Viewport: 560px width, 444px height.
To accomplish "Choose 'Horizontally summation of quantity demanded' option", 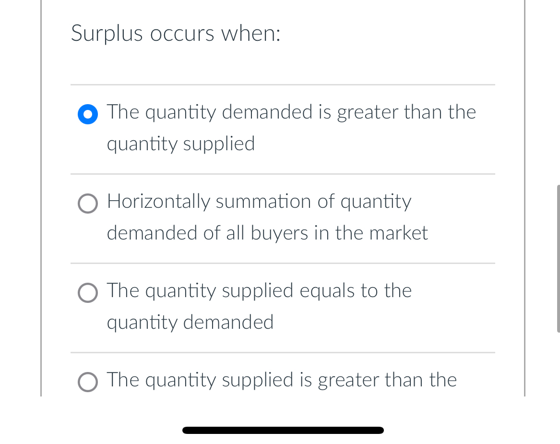I will (87, 204).
